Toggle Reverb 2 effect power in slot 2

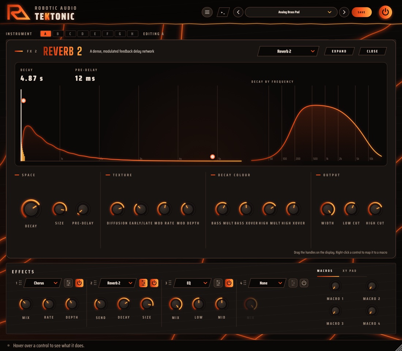(x=154, y=283)
